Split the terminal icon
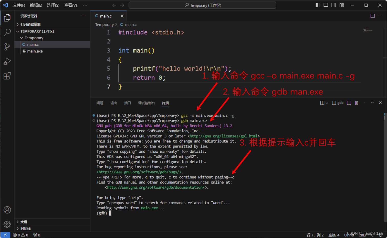This screenshot has height=238, width=387. pyautogui.click(x=349, y=103)
